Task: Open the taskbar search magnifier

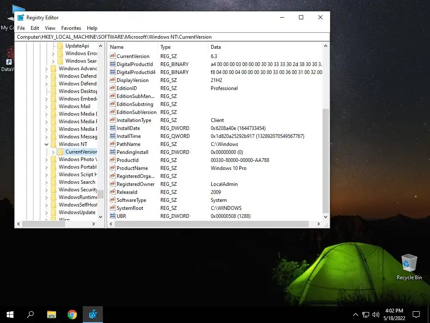Action: point(30,315)
